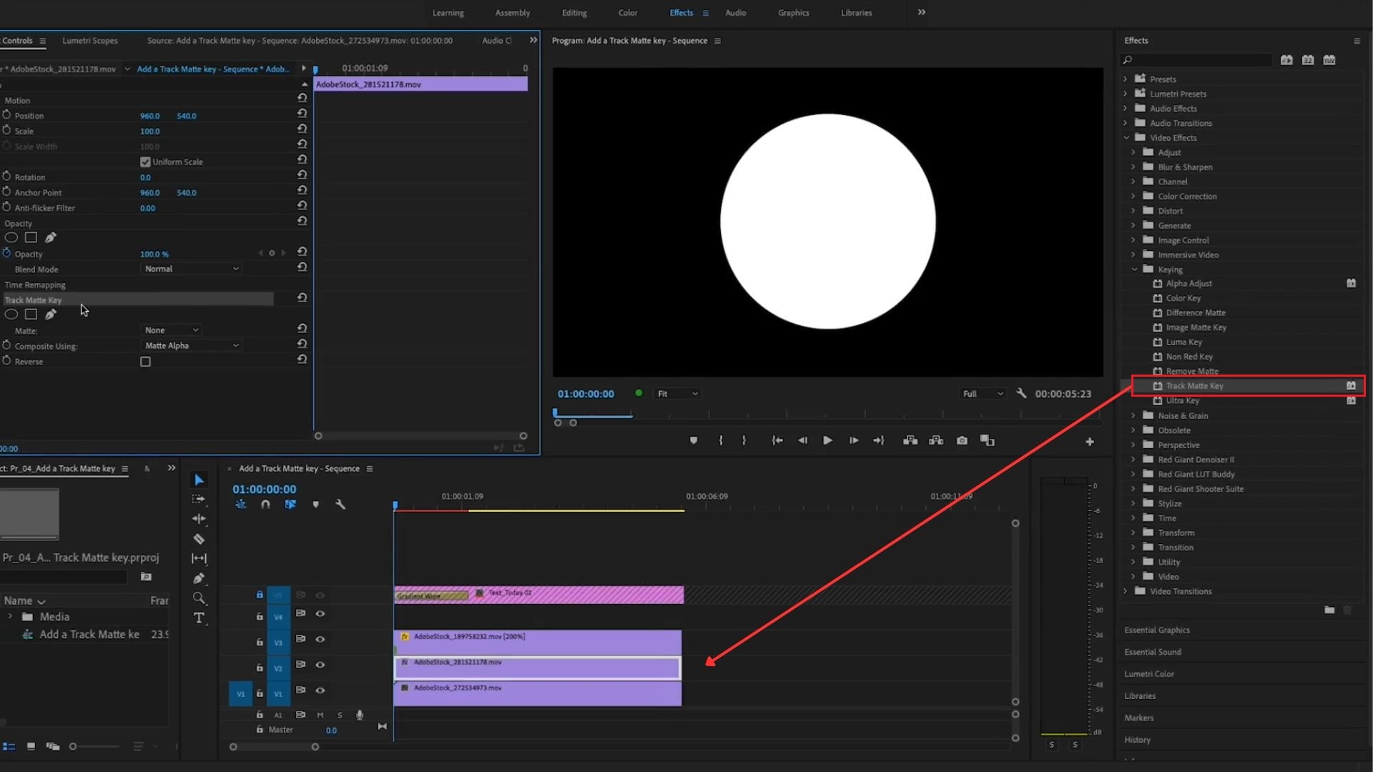Expand the Media bin
Viewport: 1373px width, 772px height.
point(10,616)
